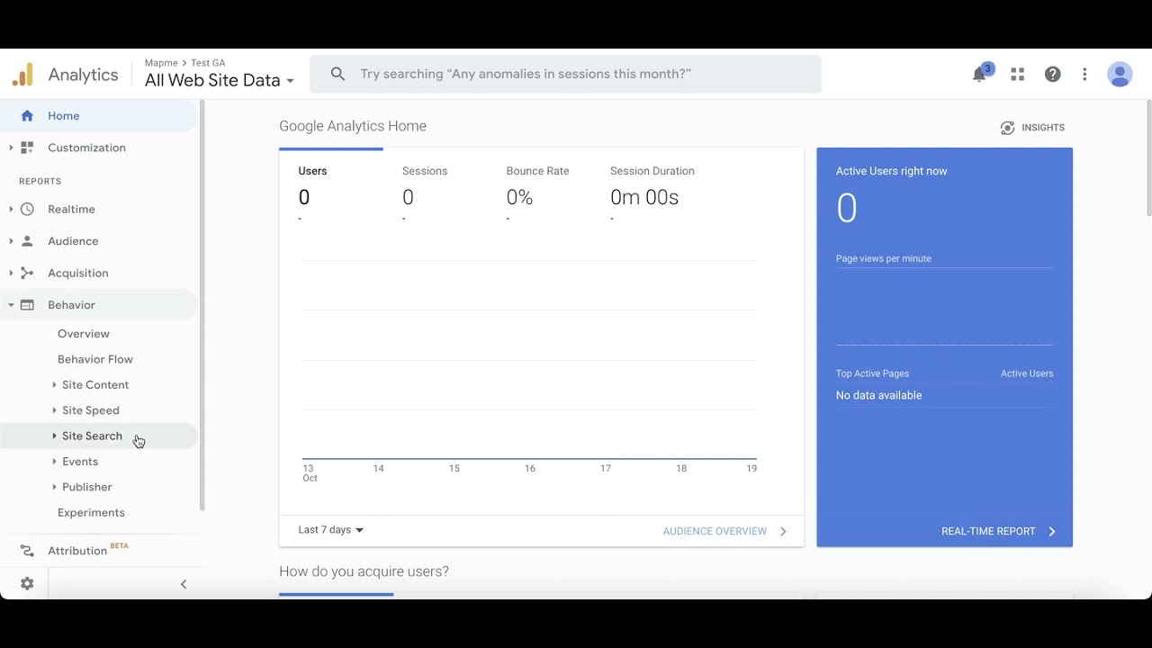The height and width of the screenshot is (648, 1152).
Task: Expand Site Search submenu
Action: click(x=54, y=436)
